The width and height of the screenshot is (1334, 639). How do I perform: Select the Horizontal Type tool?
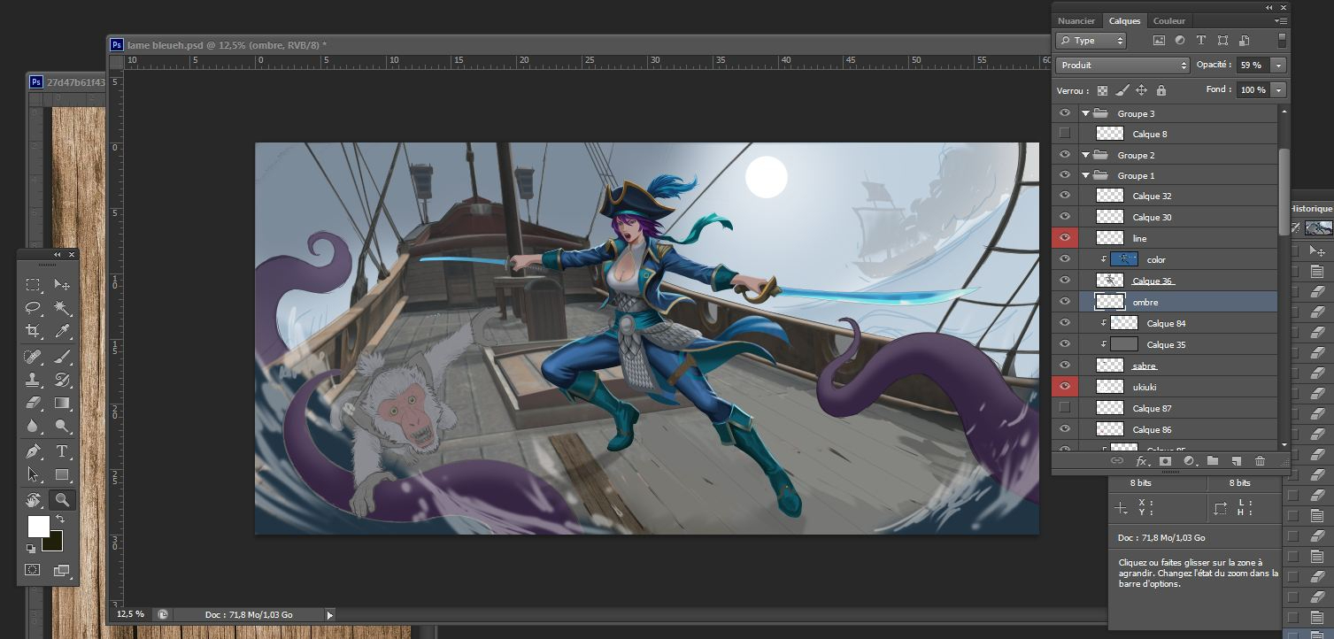point(62,451)
